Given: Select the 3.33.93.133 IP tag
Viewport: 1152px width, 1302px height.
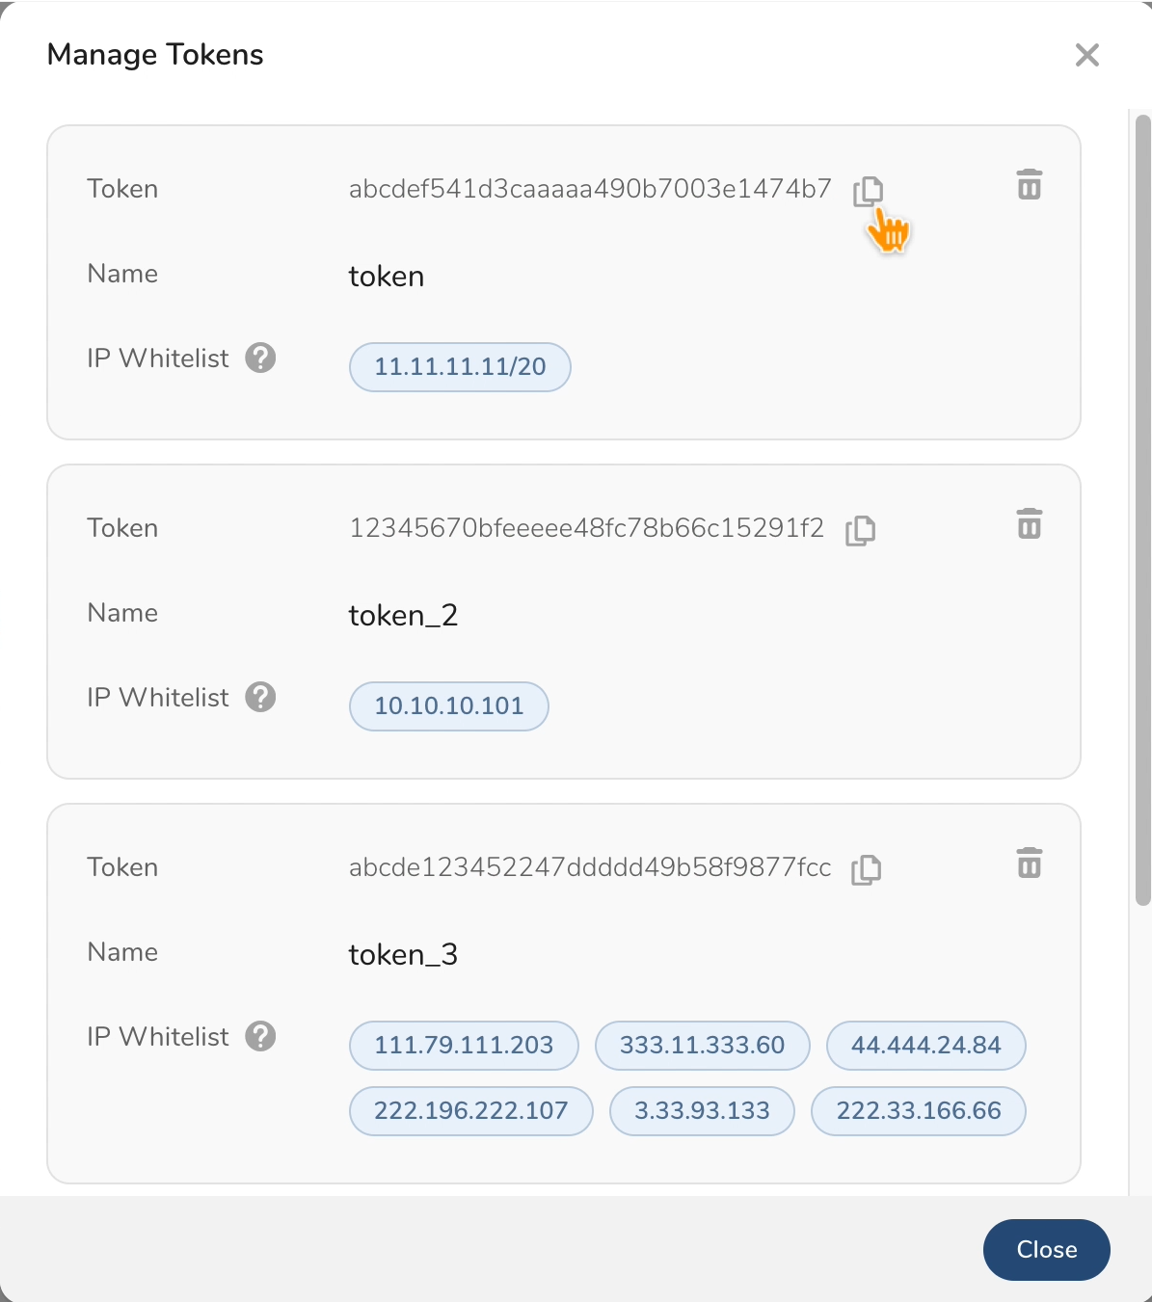Looking at the screenshot, I should coord(702,1111).
